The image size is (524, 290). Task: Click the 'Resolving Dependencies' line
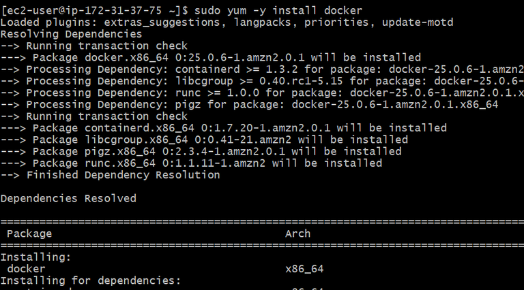pyautogui.click(x=71, y=34)
